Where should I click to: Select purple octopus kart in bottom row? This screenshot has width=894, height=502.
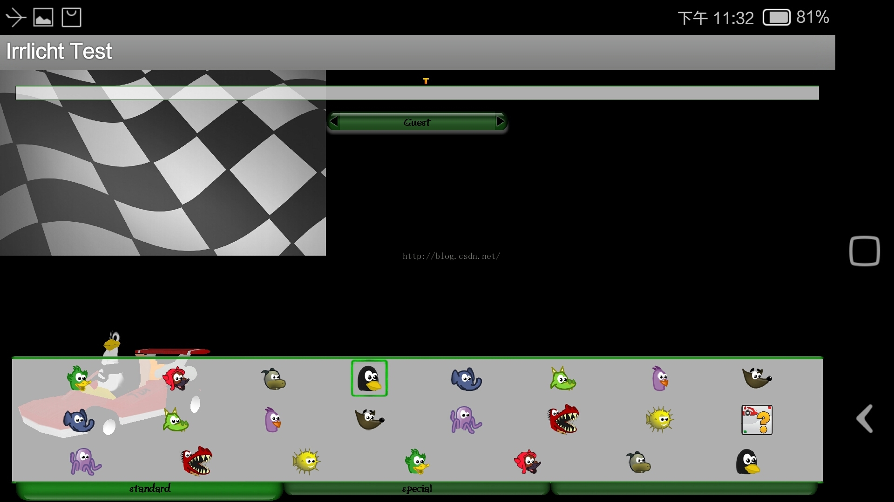click(x=86, y=461)
